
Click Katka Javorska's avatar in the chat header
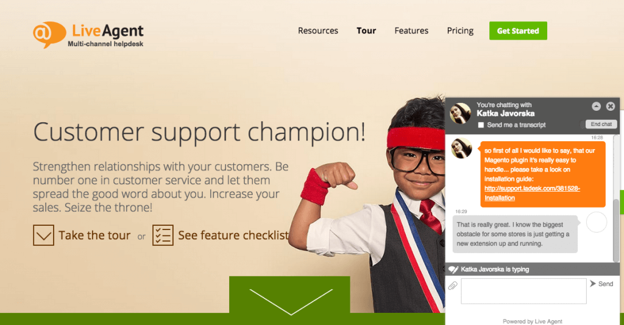pyautogui.click(x=461, y=113)
